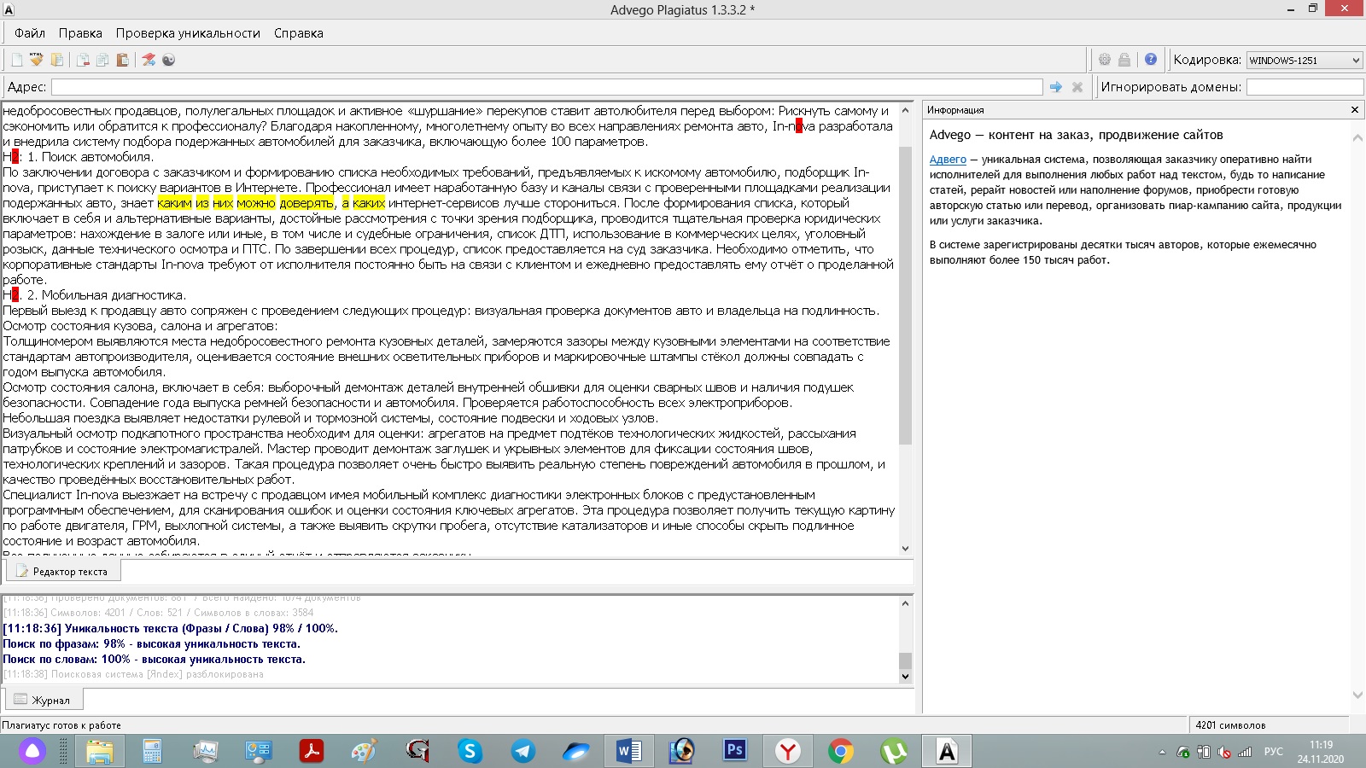Click the РУС keyboard language indicator

click(x=1274, y=752)
